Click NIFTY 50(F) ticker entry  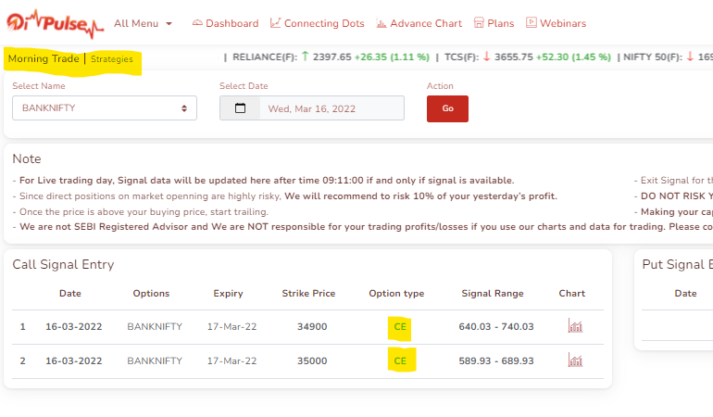(x=668, y=57)
